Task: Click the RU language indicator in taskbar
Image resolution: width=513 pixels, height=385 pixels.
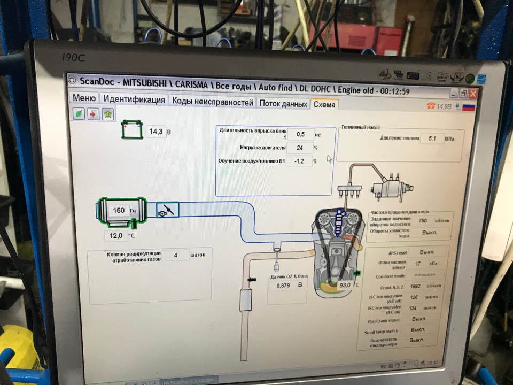Action: click(383, 366)
